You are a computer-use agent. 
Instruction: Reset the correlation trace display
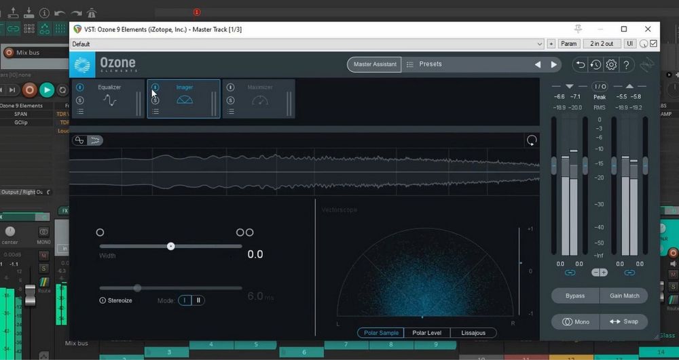tap(532, 140)
